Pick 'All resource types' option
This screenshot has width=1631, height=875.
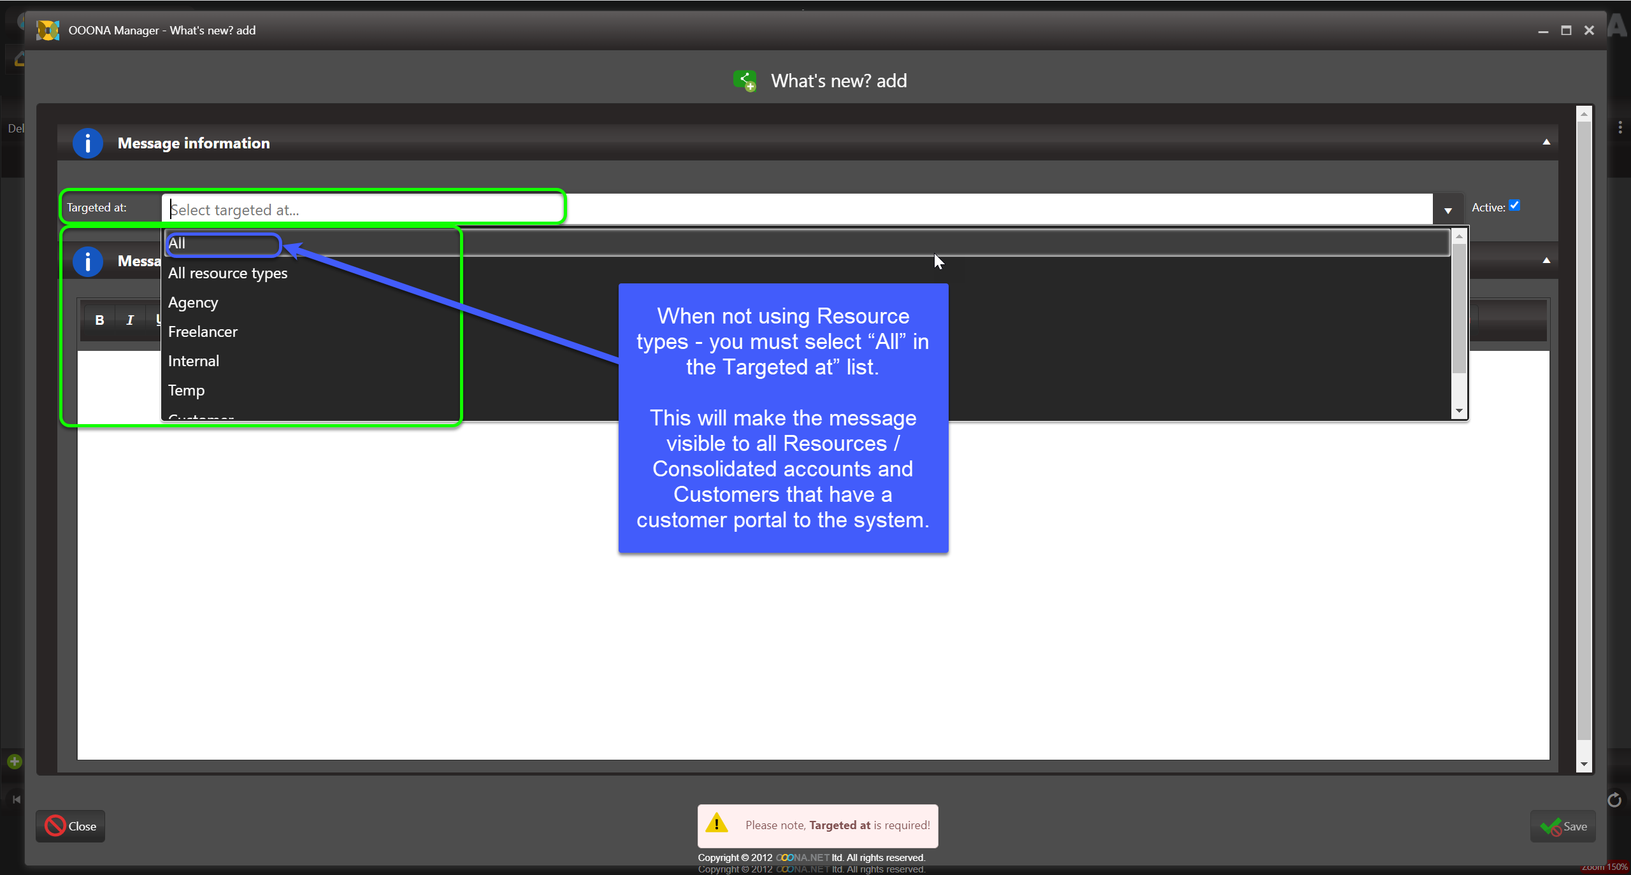pos(227,273)
